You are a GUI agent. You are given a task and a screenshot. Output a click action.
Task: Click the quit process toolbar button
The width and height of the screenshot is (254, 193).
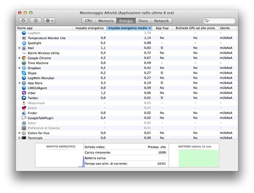pyautogui.click(x=23, y=21)
